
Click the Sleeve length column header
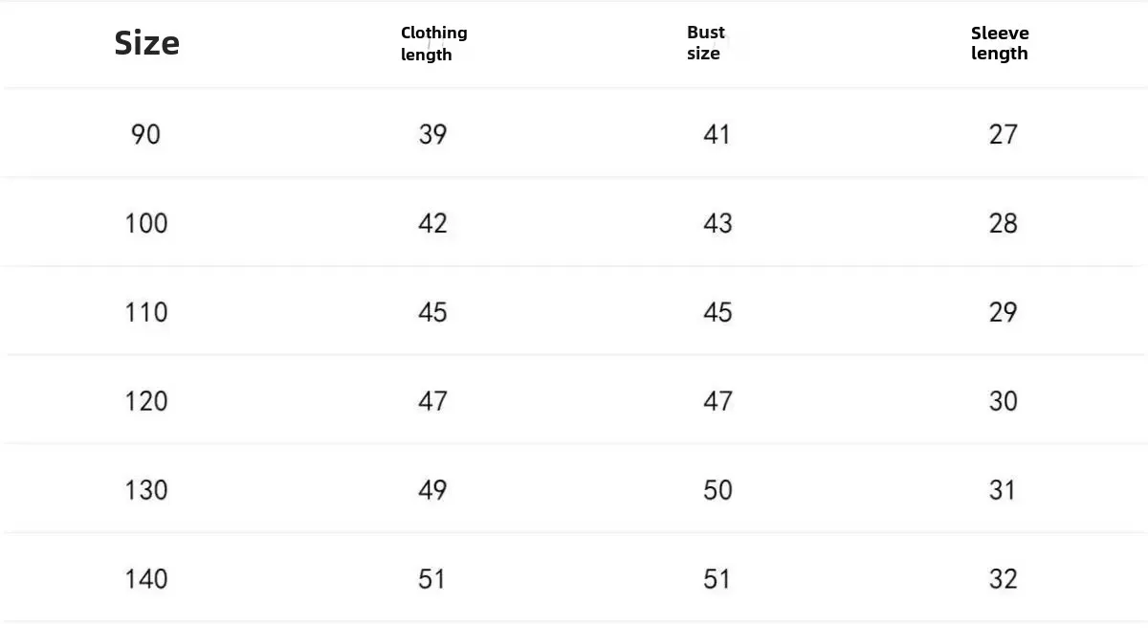coord(1000,43)
